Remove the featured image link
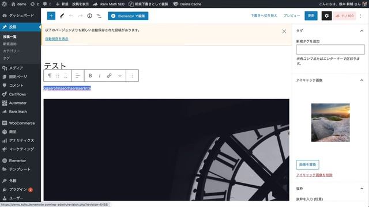The image size is (369, 207). tap(314, 175)
